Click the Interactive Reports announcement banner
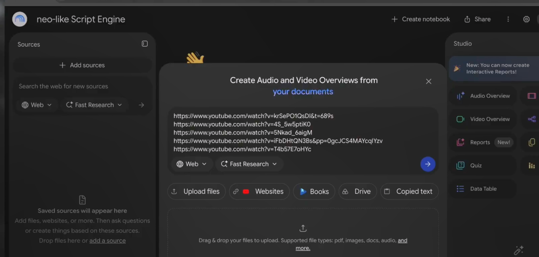This screenshot has width=539, height=257. click(494, 68)
